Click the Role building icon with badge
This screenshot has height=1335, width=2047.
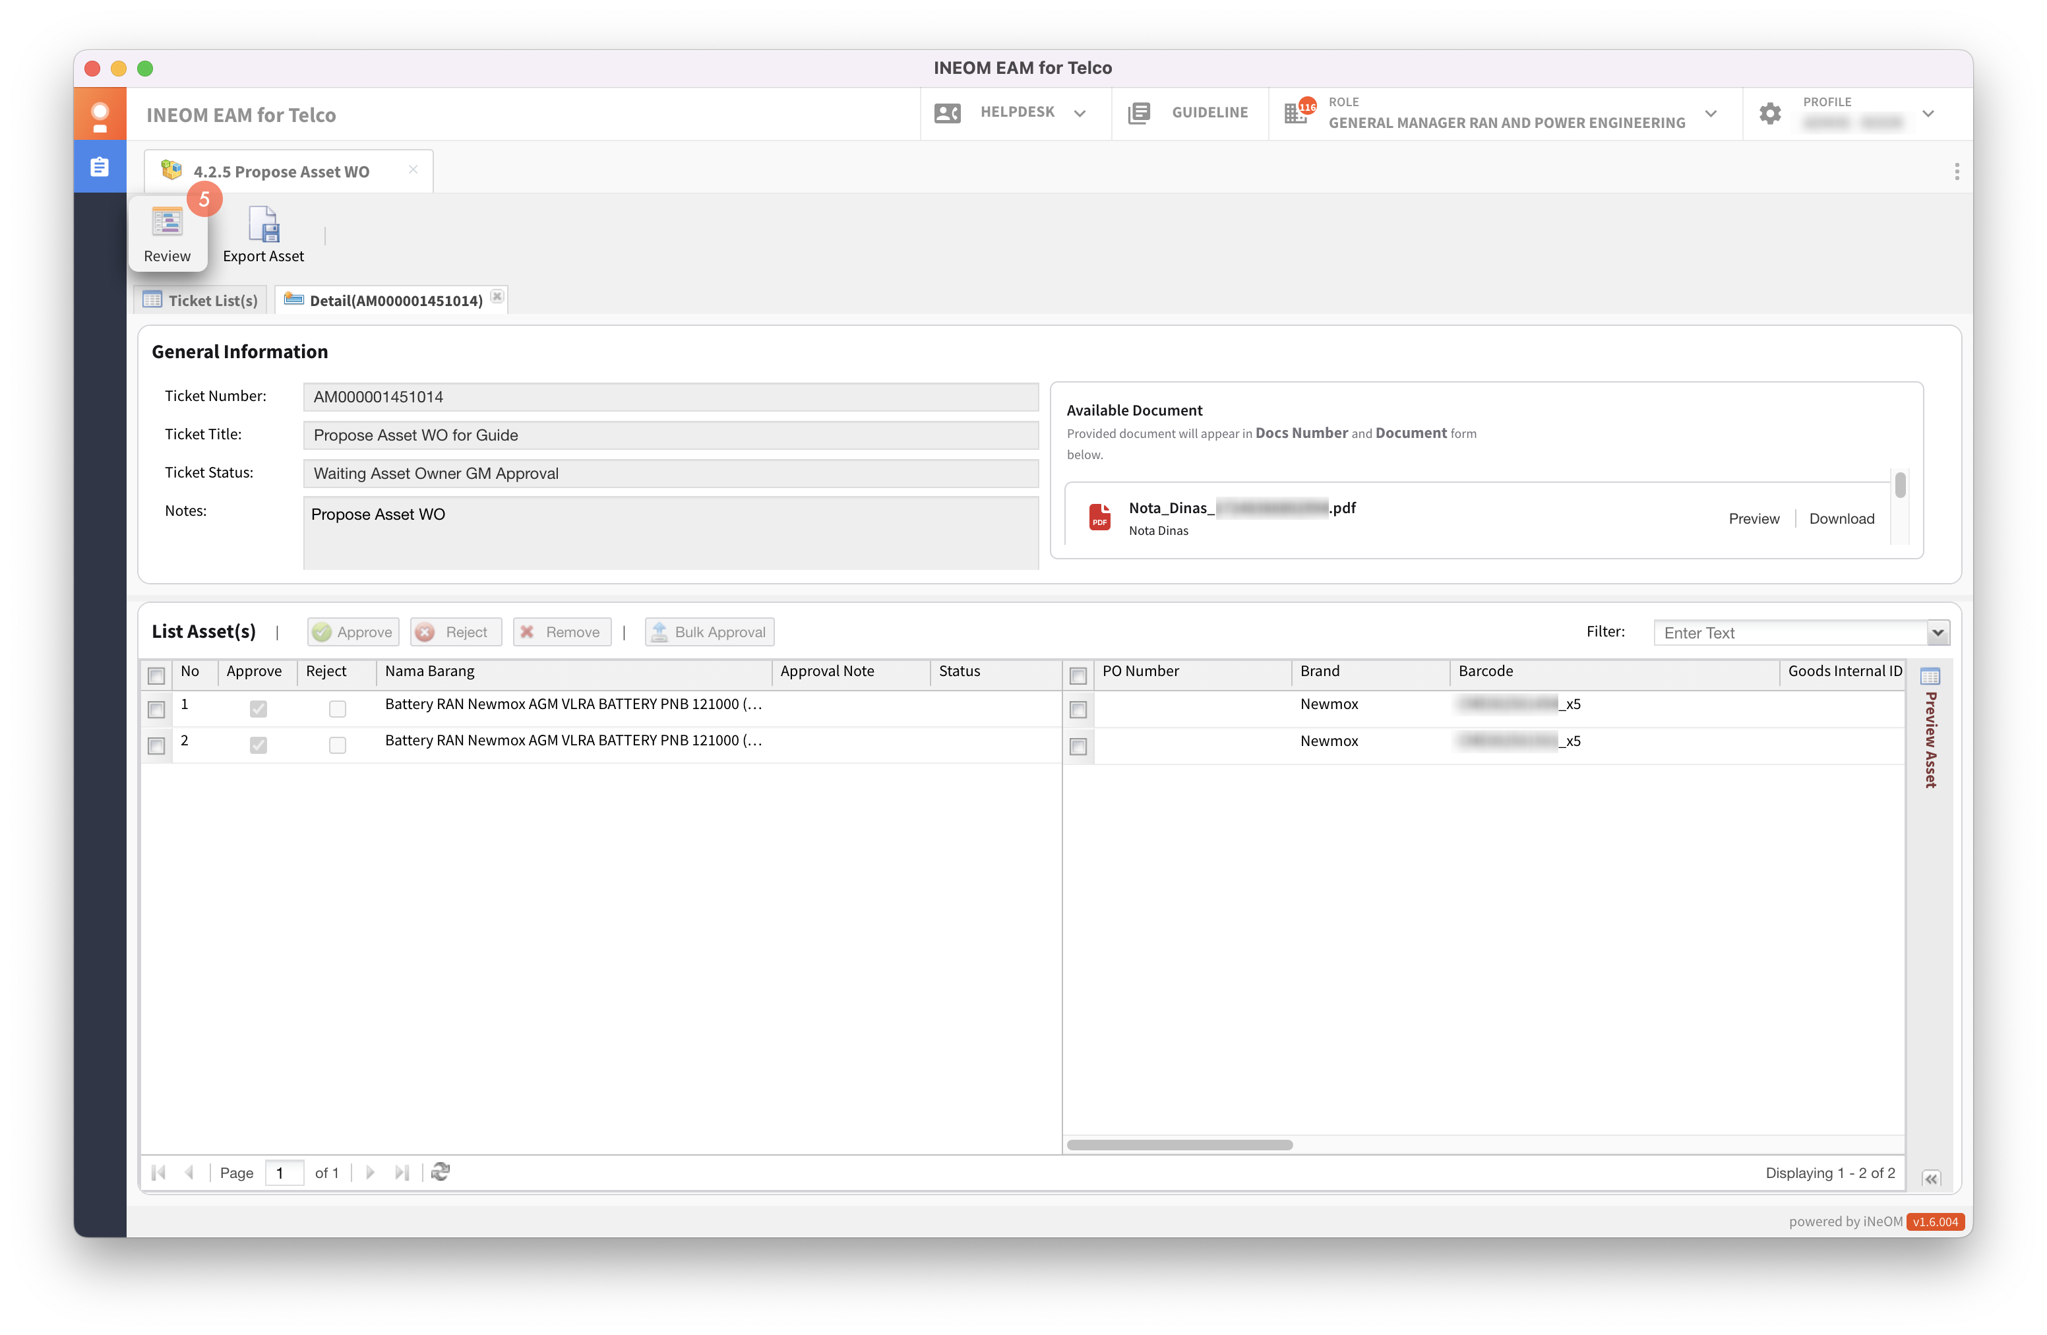pyautogui.click(x=1298, y=110)
